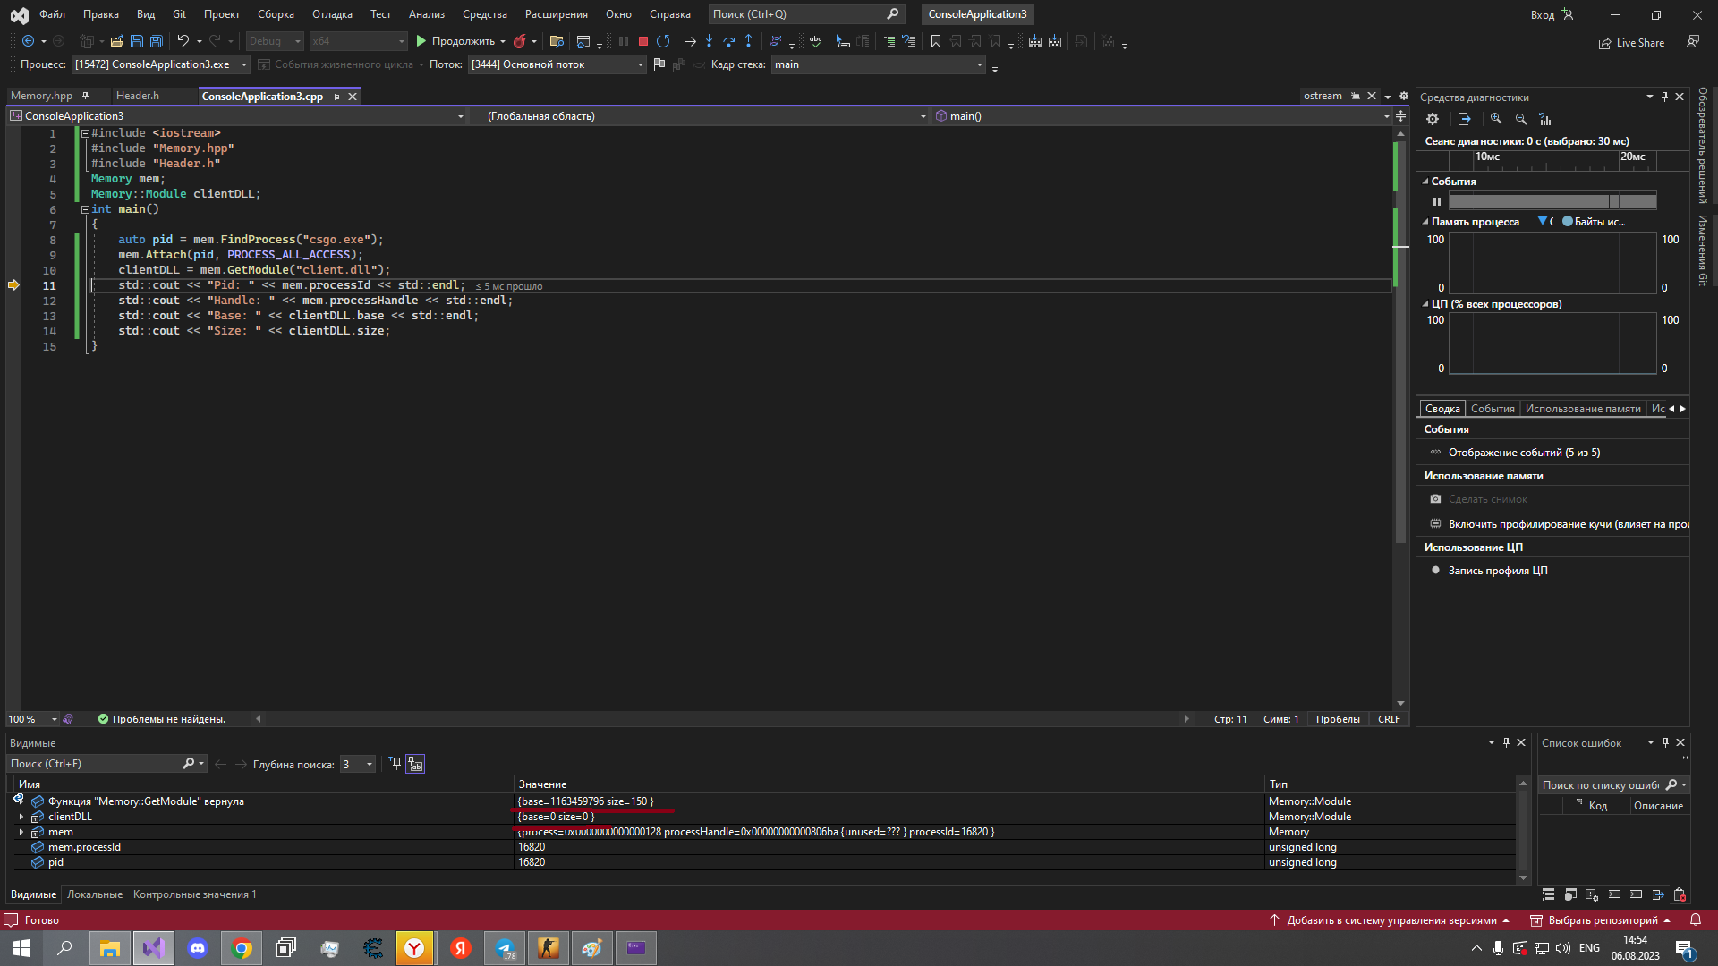Click the Stop Debugging red square icon

click(x=642, y=41)
